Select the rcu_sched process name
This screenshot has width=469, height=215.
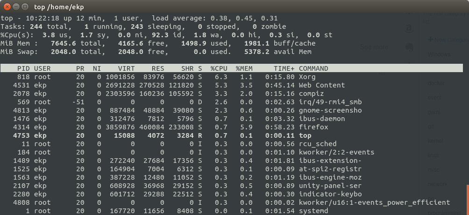[318, 144]
